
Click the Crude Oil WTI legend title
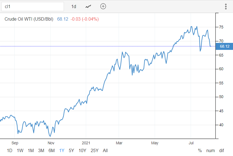click(x=29, y=19)
